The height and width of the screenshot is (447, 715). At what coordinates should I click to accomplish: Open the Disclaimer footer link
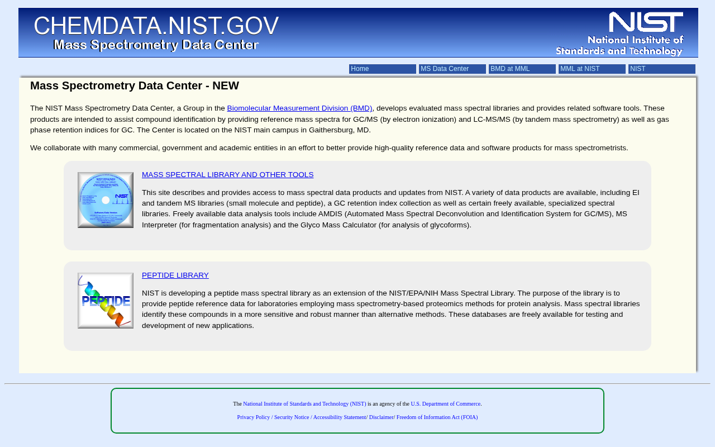point(382,417)
